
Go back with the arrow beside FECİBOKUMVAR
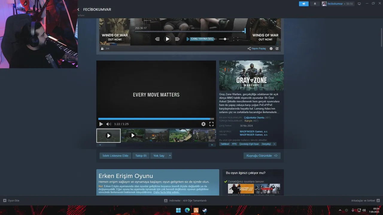(x=78, y=10)
